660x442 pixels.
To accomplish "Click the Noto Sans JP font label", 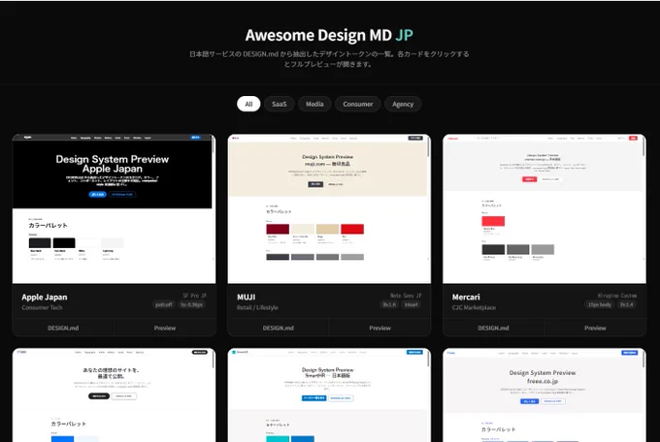I will click(406, 296).
